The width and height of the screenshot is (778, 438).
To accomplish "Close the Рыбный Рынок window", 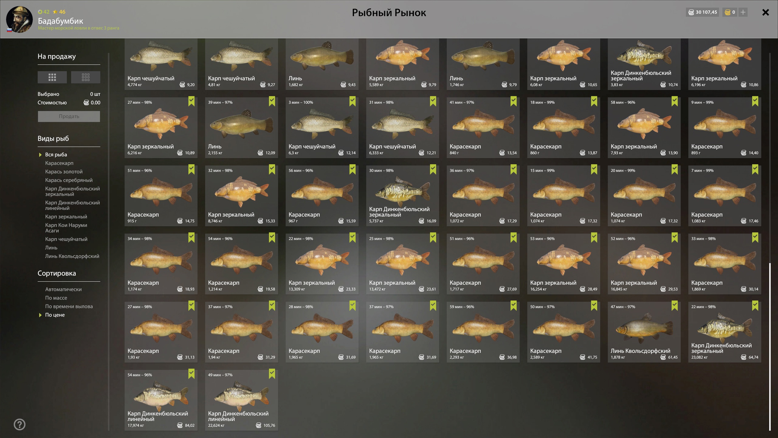I will [766, 12].
